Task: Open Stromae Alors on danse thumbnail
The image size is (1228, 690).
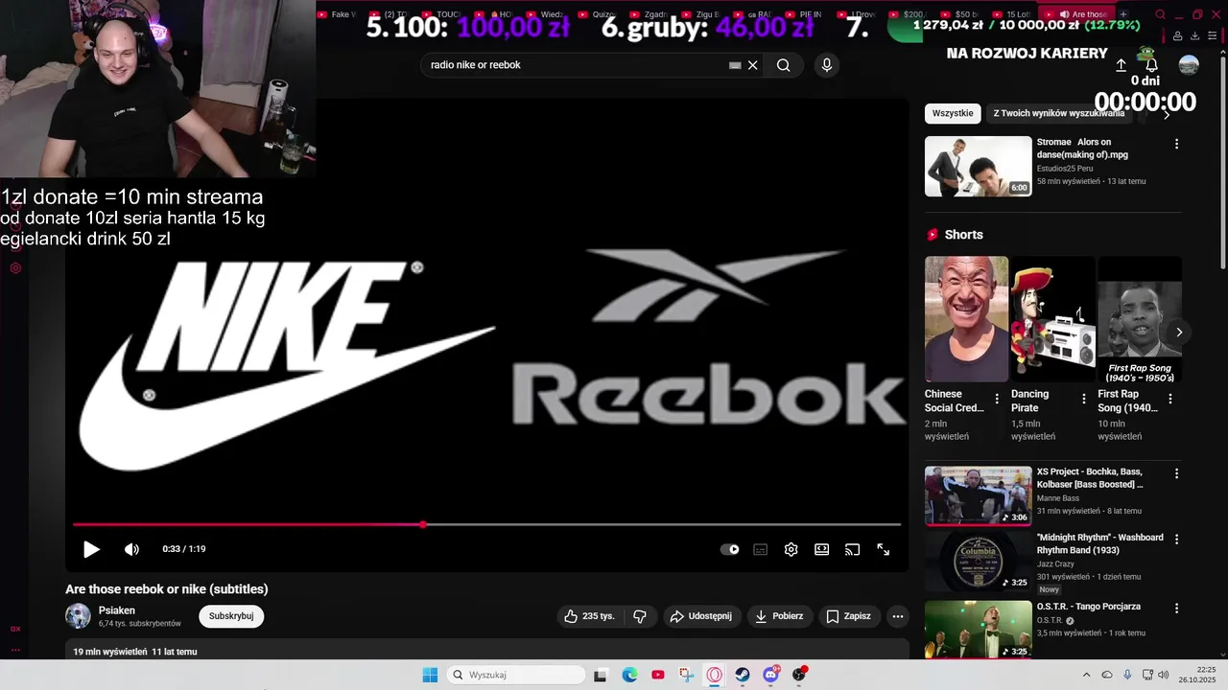Action: tap(978, 166)
